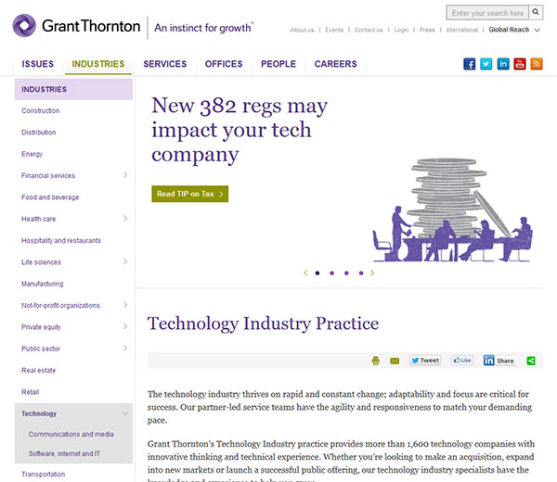
Task: Open the SERVICES navigation tab
Action: pos(165,64)
